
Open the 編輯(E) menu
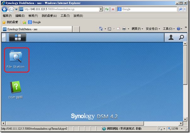(x=20, y=16)
